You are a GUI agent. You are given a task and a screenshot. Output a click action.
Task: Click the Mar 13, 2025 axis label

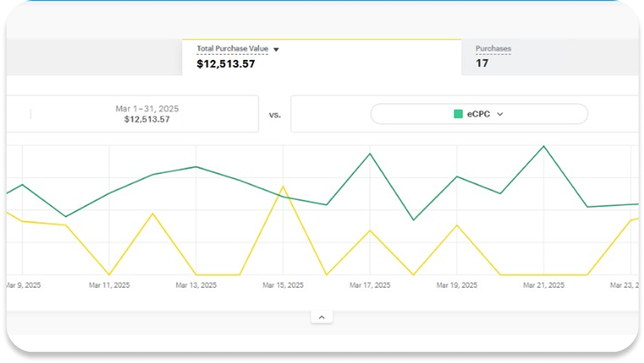196,286
